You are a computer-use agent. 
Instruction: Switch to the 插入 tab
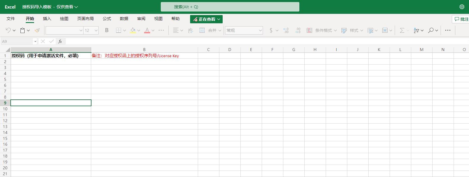pyautogui.click(x=47, y=19)
